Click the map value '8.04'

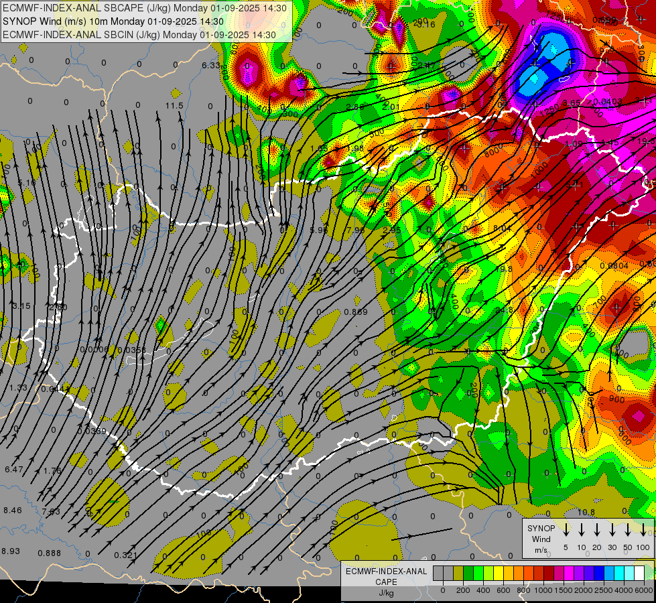tap(502, 228)
